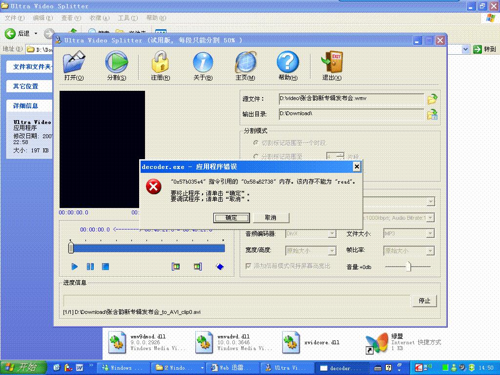This screenshot has width=500, height=375.
Task: Open Explorer address bar dropdown arrow
Action: tap(465, 49)
